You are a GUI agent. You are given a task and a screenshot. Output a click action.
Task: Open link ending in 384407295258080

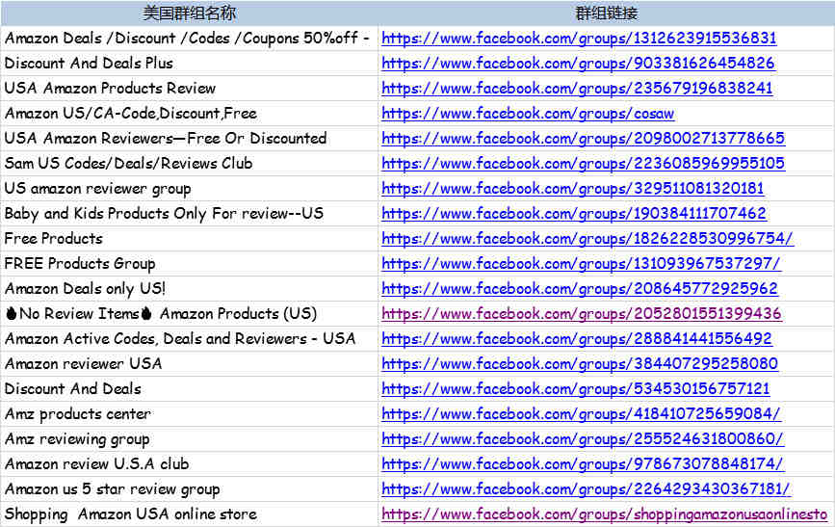point(580,364)
